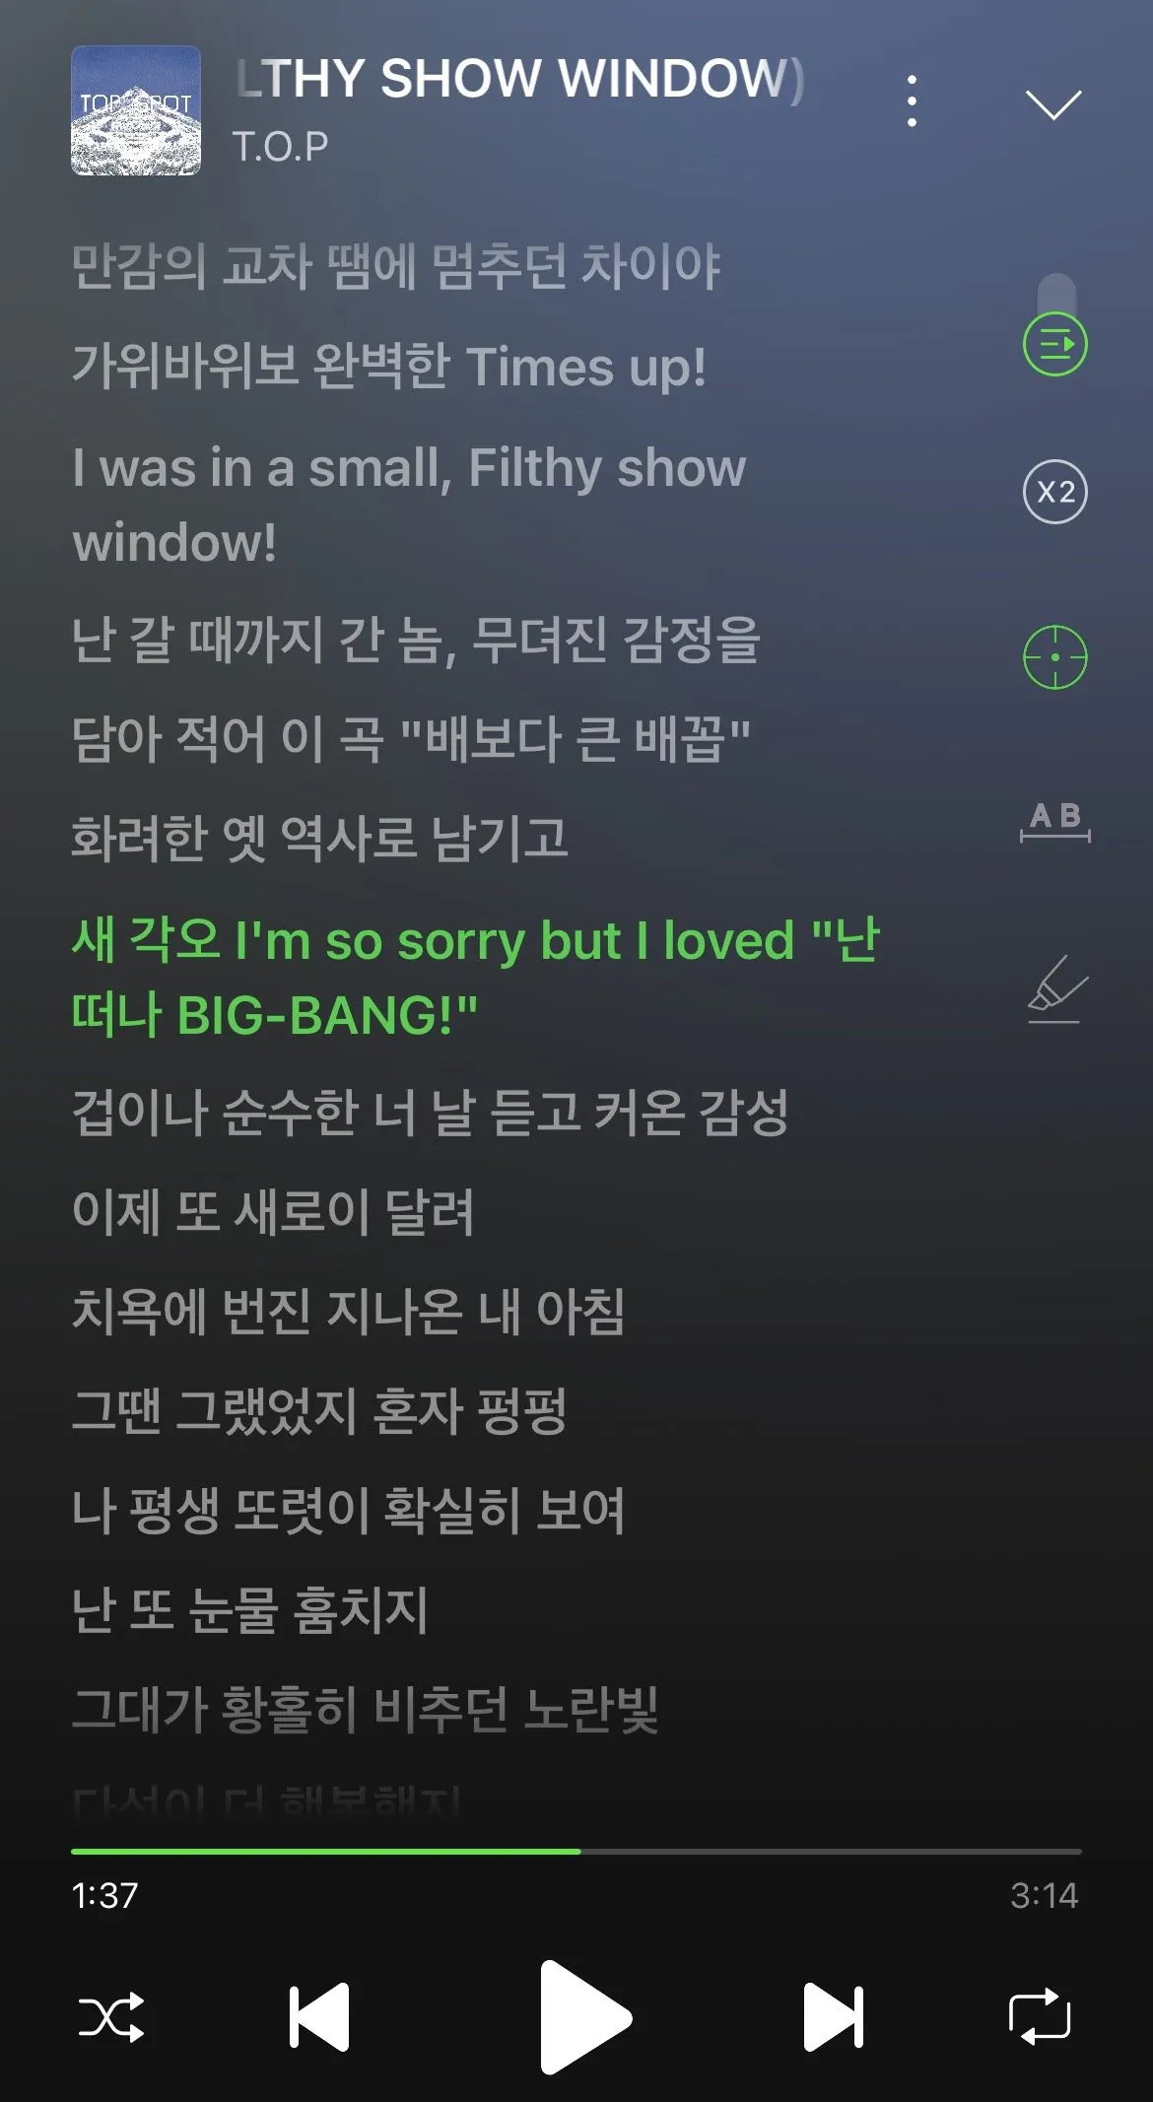
Task: Toggle X2 lyric size button
Action: (x=1054, y=492)
